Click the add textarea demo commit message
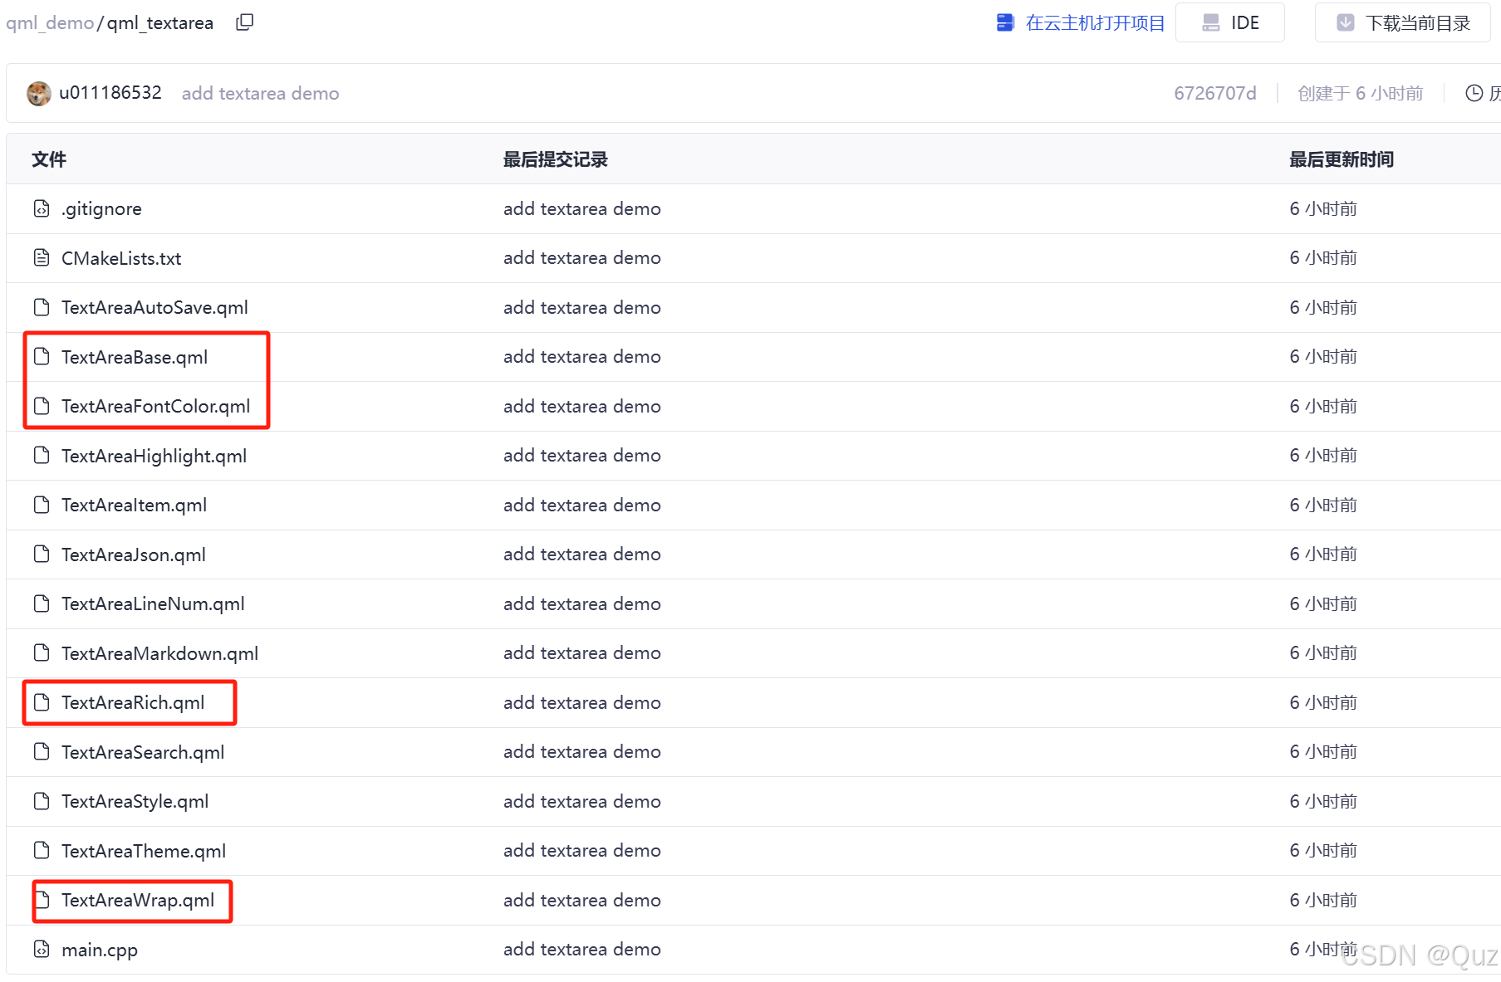The height and width of the screenshot is (982, 1501). pyautogui.click(x=260, y=93)
